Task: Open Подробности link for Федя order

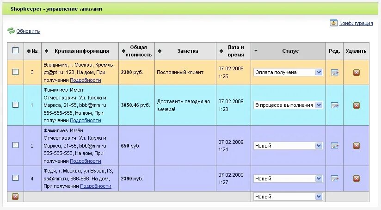Action: pyautogui.click(x=96, y=186)
